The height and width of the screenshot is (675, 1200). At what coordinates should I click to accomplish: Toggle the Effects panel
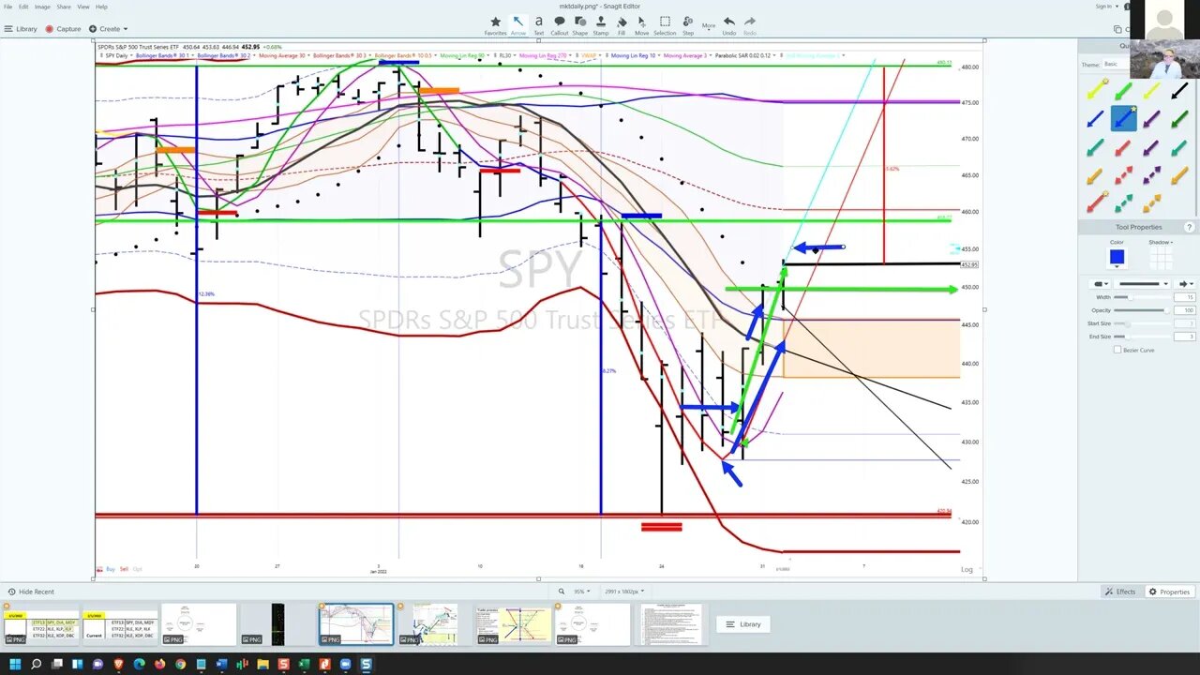[1120, 592]
